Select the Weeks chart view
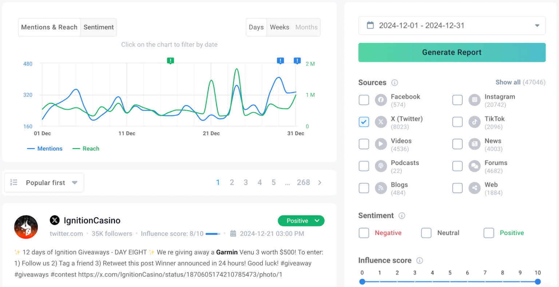Viewport: 559px width, 287px height. click(x=279, y=27)
